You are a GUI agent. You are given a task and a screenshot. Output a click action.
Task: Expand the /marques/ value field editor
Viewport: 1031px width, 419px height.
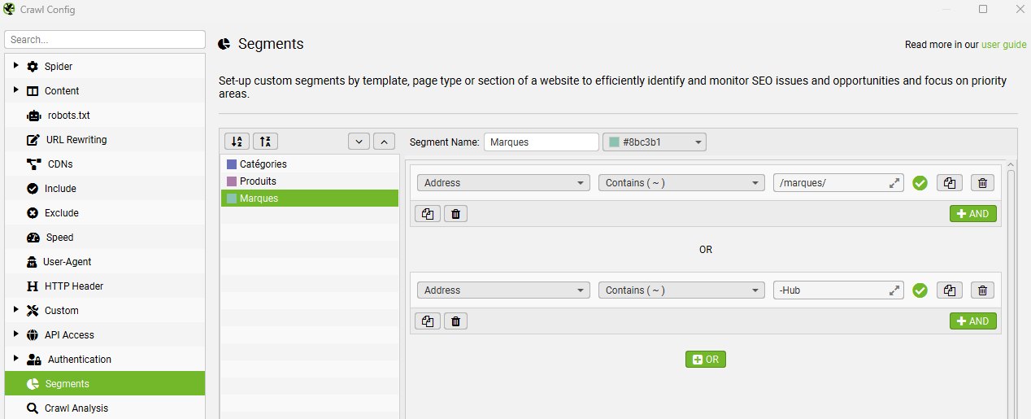coord(894,183)
